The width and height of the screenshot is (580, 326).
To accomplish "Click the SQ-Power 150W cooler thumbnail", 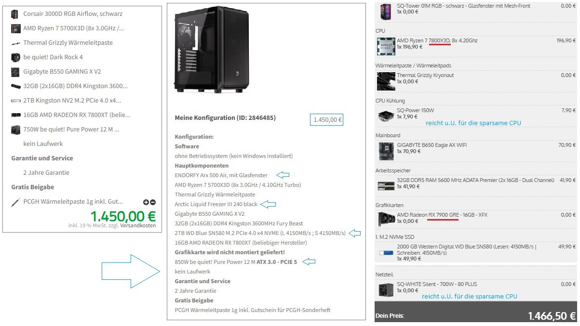I will (x=386, y=116).
